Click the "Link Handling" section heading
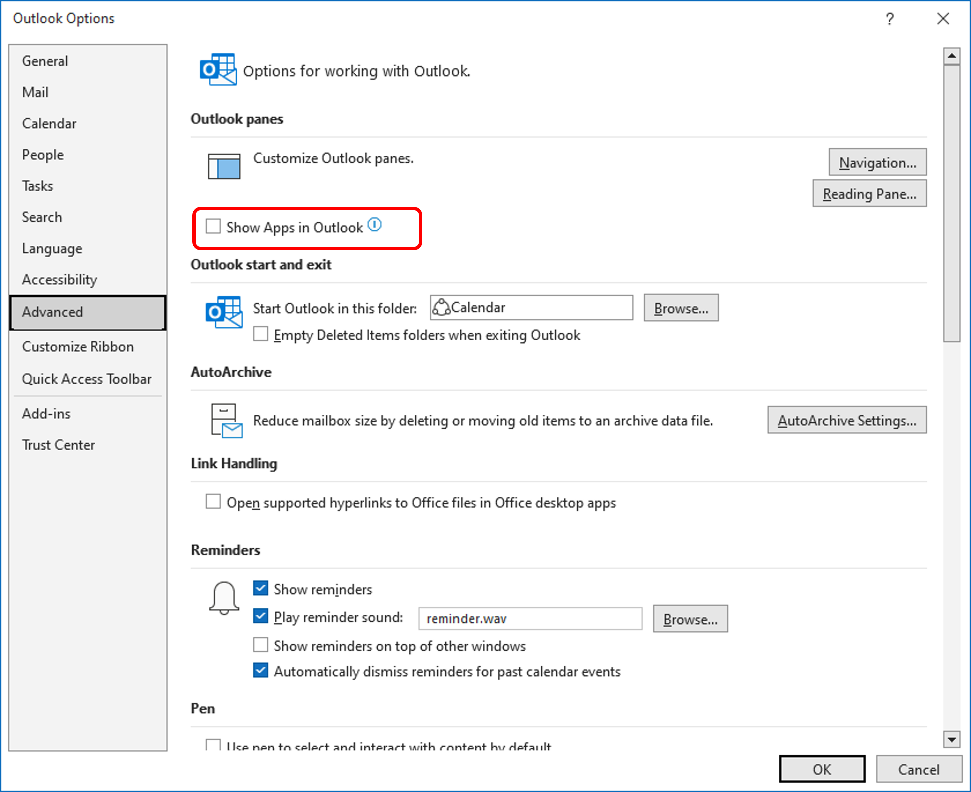 pos(234,463)
